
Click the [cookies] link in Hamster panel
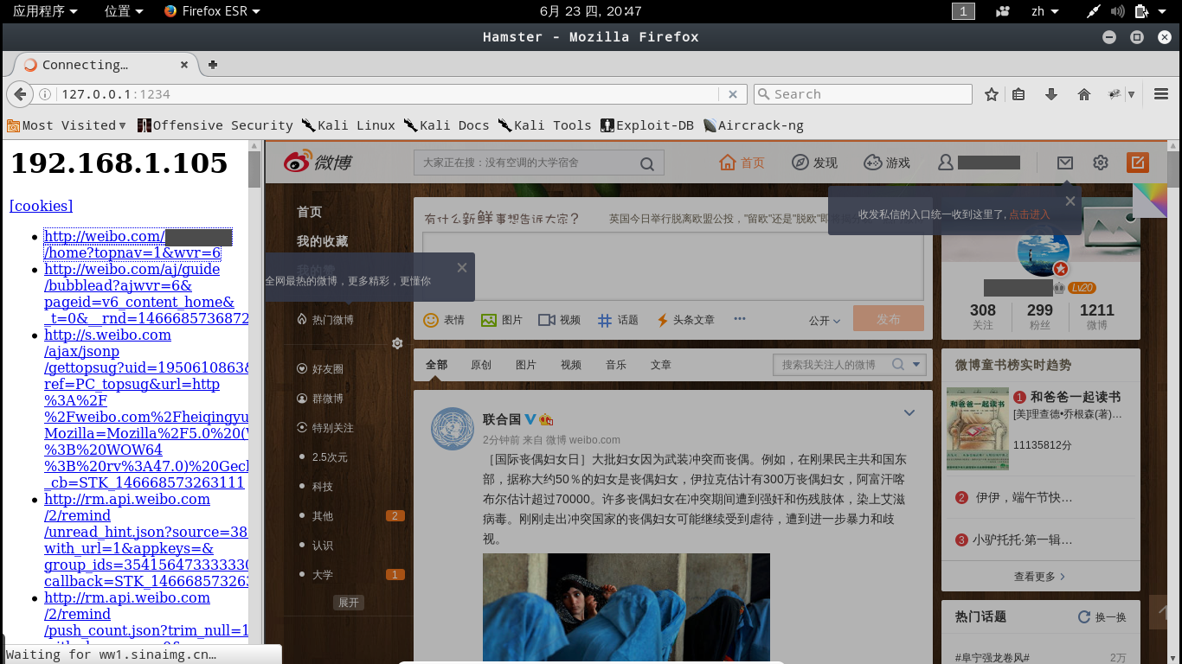(x=41, y=206)
